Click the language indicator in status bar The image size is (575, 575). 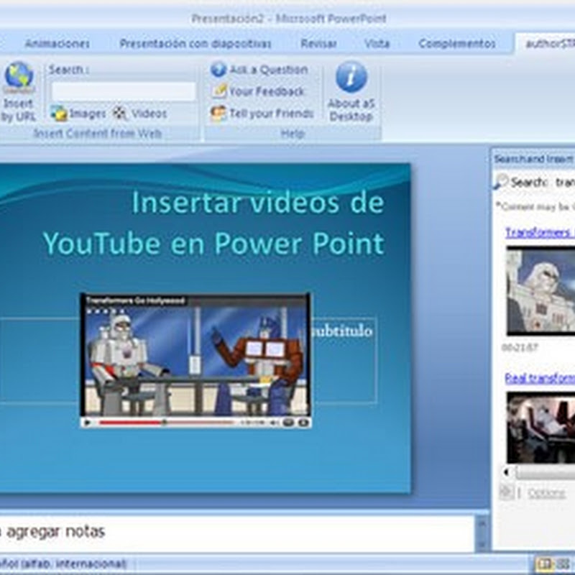click(63, 563)
